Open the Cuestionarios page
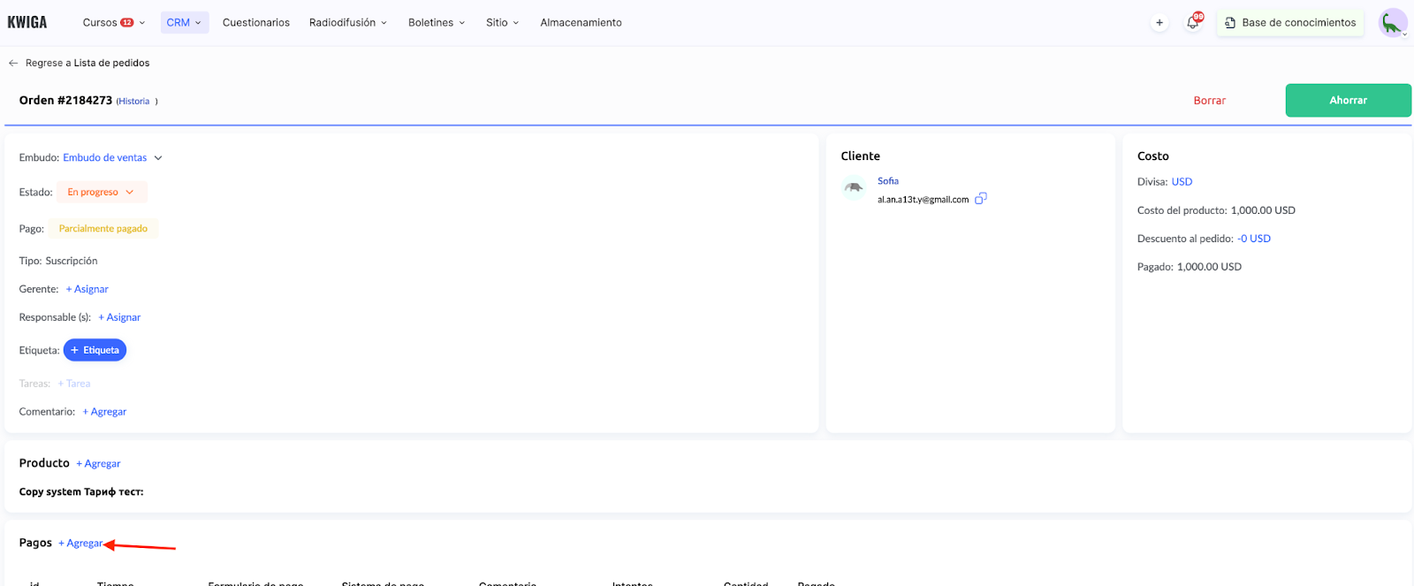The image size is (1414, 586). point(256,22)
